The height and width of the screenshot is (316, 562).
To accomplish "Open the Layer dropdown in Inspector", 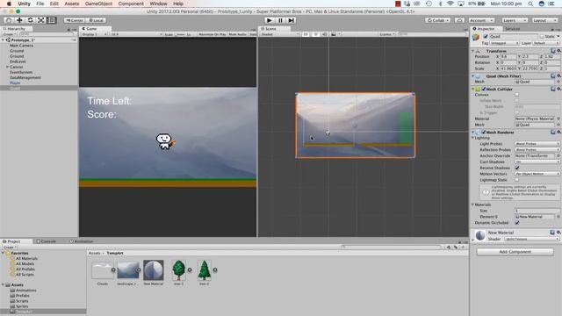I will tap(546, 43).
